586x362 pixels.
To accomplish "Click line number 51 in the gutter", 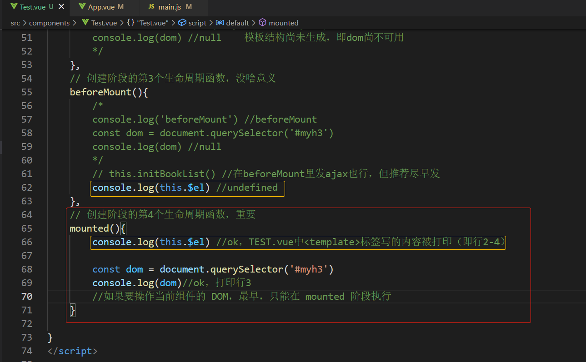I will (x=27, y=37).
